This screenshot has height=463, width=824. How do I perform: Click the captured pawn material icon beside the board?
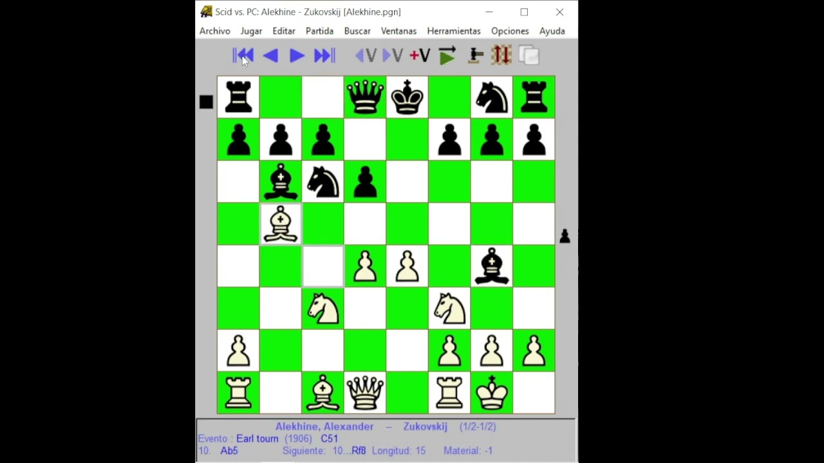pyautogui.click(x=565, y=236)
